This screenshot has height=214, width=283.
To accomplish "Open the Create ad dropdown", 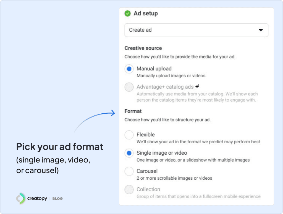I will (196, 30).
